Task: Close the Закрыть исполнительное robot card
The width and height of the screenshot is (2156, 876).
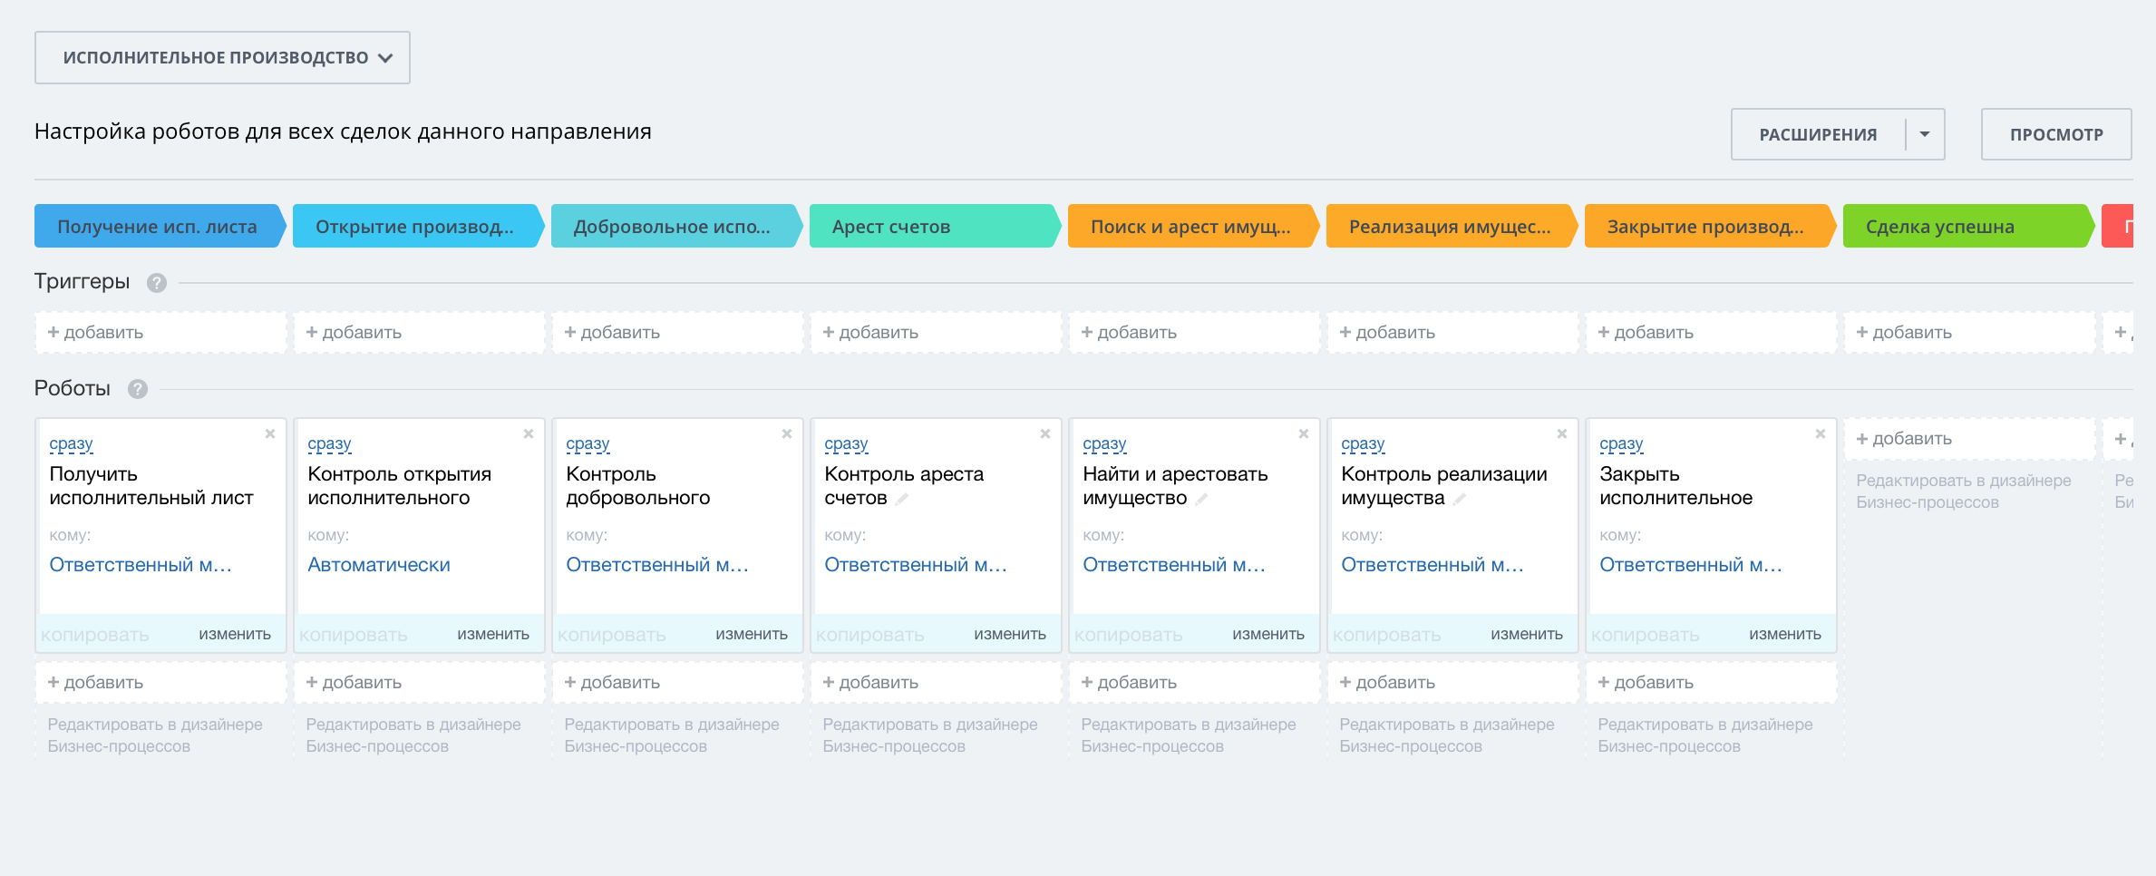Action: [x=1821, y=434]
